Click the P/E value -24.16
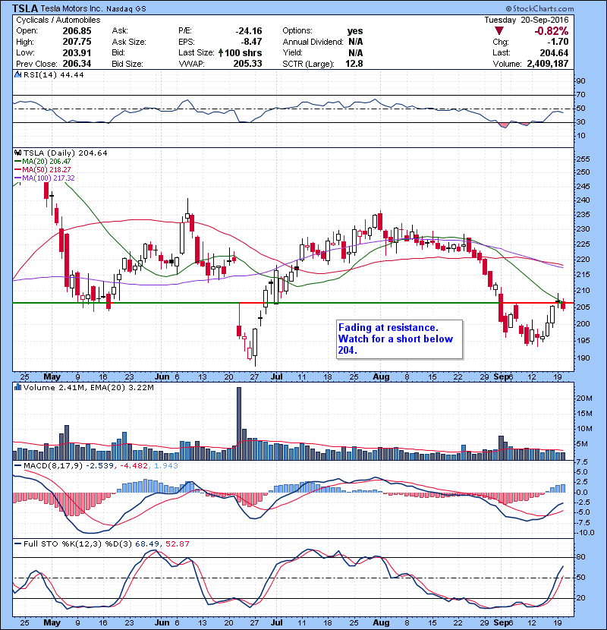The height and width of the screenshot is (630, 607). point(249,31)
